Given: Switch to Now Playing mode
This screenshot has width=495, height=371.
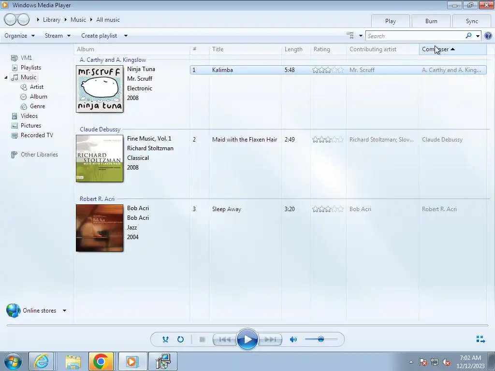Looking at the screenshot, I should click(x=480, y=340).
